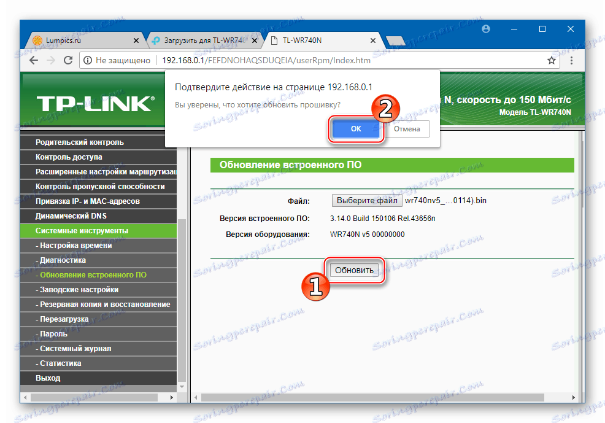Open Обновление встроенного ПО submenu

coord(98,275)
